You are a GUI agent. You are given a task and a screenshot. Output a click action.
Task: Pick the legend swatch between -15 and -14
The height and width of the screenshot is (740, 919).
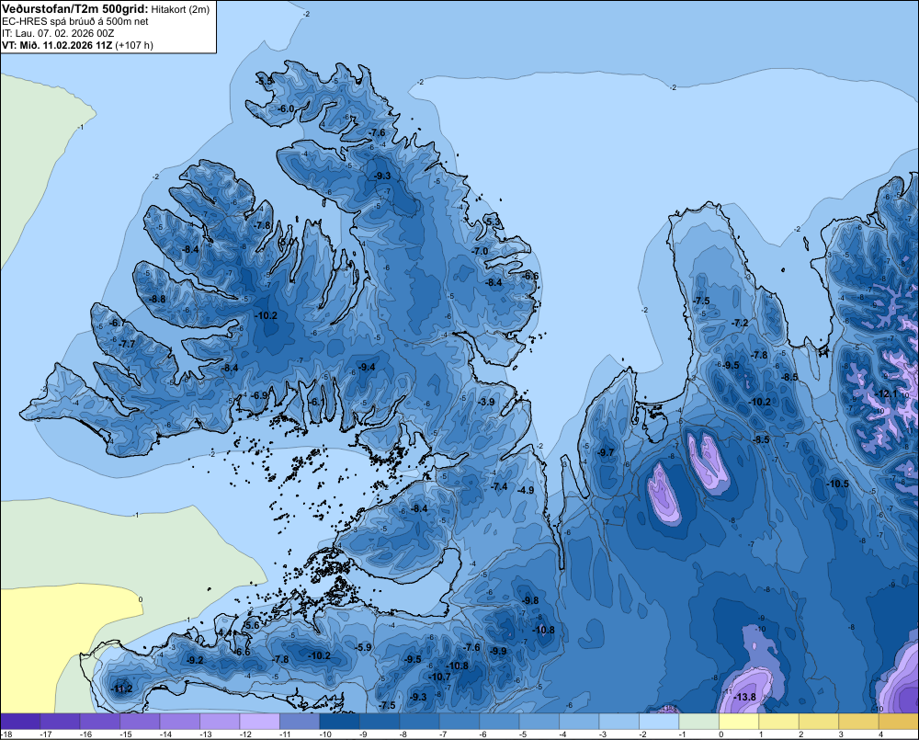click(x=140, y=722)
